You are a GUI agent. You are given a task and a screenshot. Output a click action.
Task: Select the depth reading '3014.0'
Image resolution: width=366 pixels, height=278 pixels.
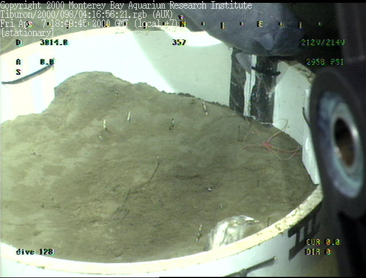(x=54, y=42)
